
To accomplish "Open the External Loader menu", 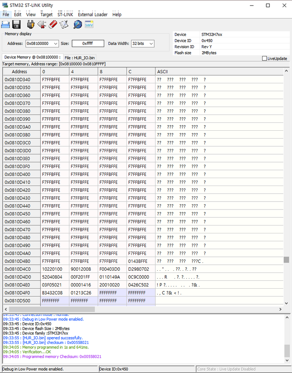I will [93, 15].
